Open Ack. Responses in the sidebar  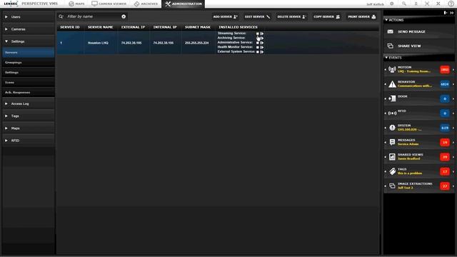click(29, 92)
